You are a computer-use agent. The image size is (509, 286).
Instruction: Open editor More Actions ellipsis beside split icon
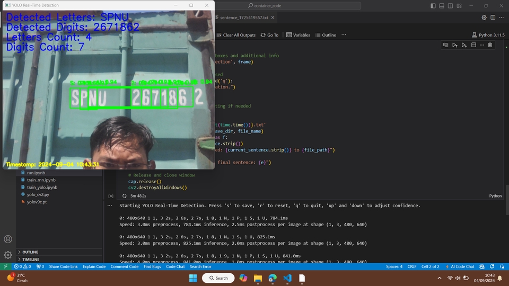[x=502, y=17]
